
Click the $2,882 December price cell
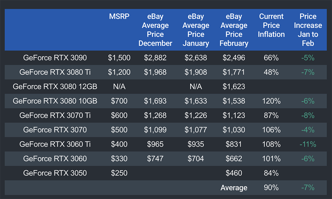(x=155, y=58)
